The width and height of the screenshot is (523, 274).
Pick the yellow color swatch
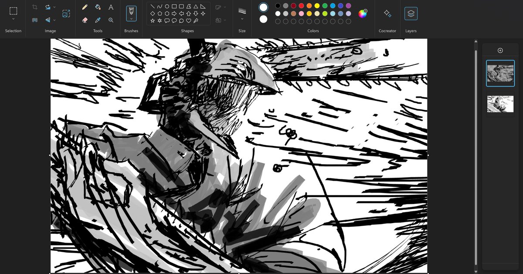click(317, 6)
